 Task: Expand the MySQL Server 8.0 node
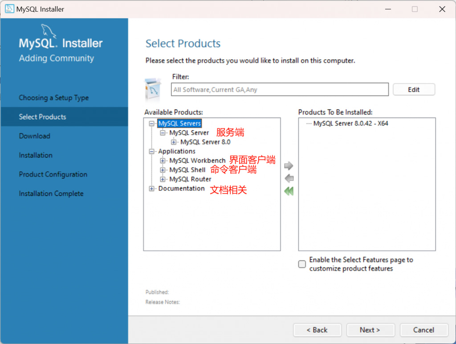point(174,142)
